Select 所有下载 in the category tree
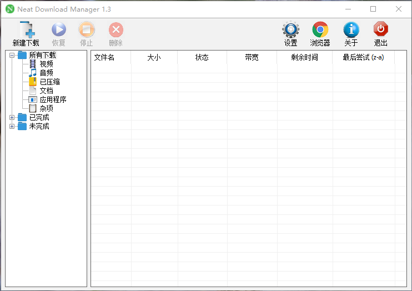 point(43,55)
